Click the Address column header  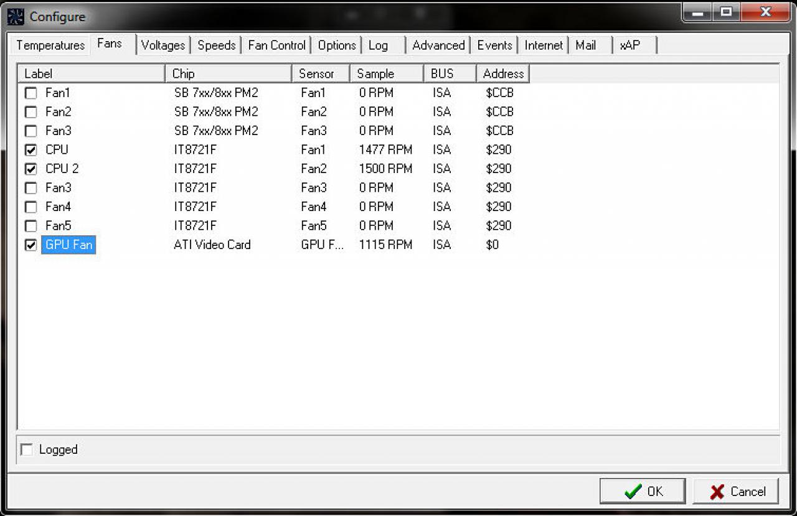pos(503,73)
